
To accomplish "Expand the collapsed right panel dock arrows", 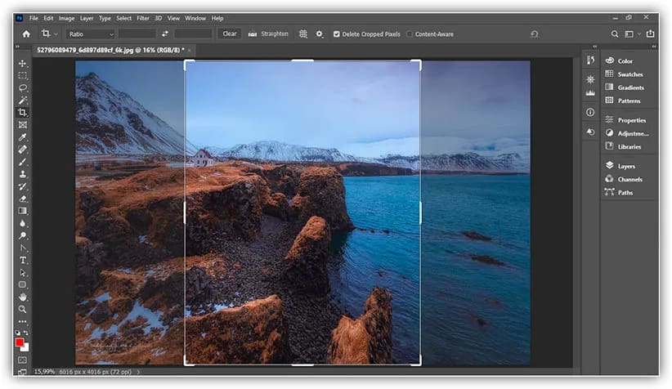I will [x=654, y=47].
